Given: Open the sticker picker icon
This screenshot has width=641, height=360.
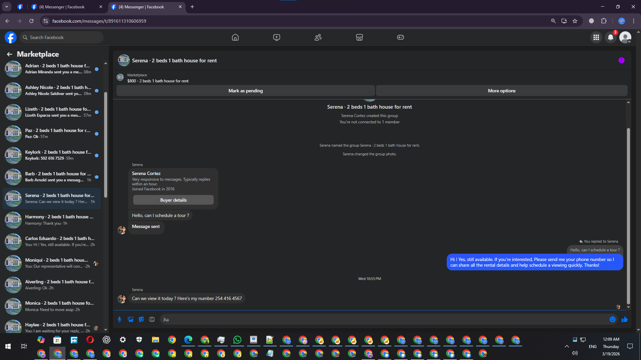Looking at the screenshot, I should coord(141,319).
